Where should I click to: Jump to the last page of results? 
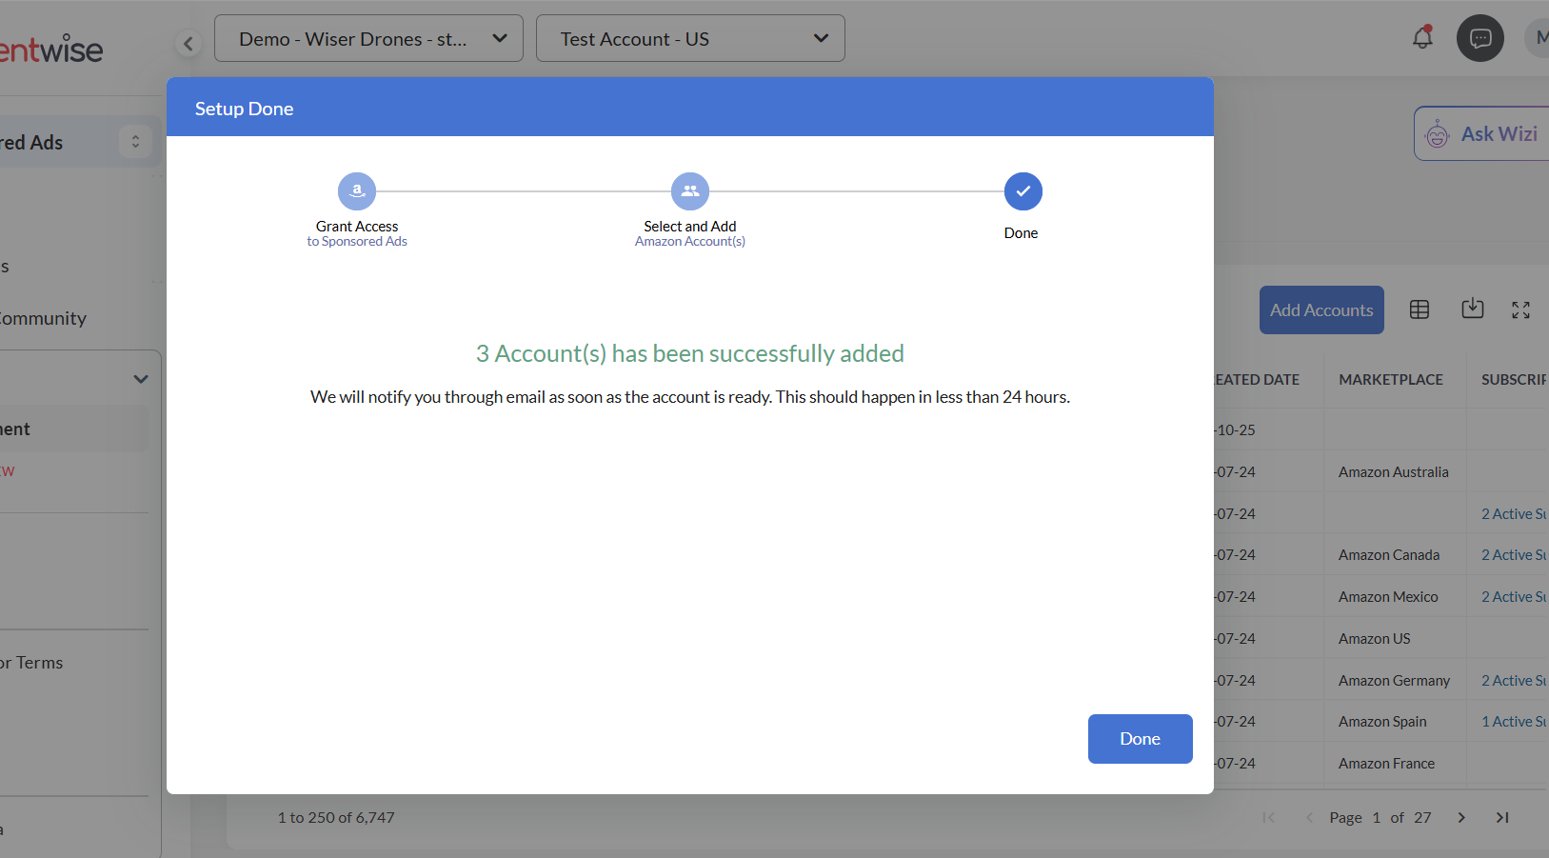click(1502, 818)
